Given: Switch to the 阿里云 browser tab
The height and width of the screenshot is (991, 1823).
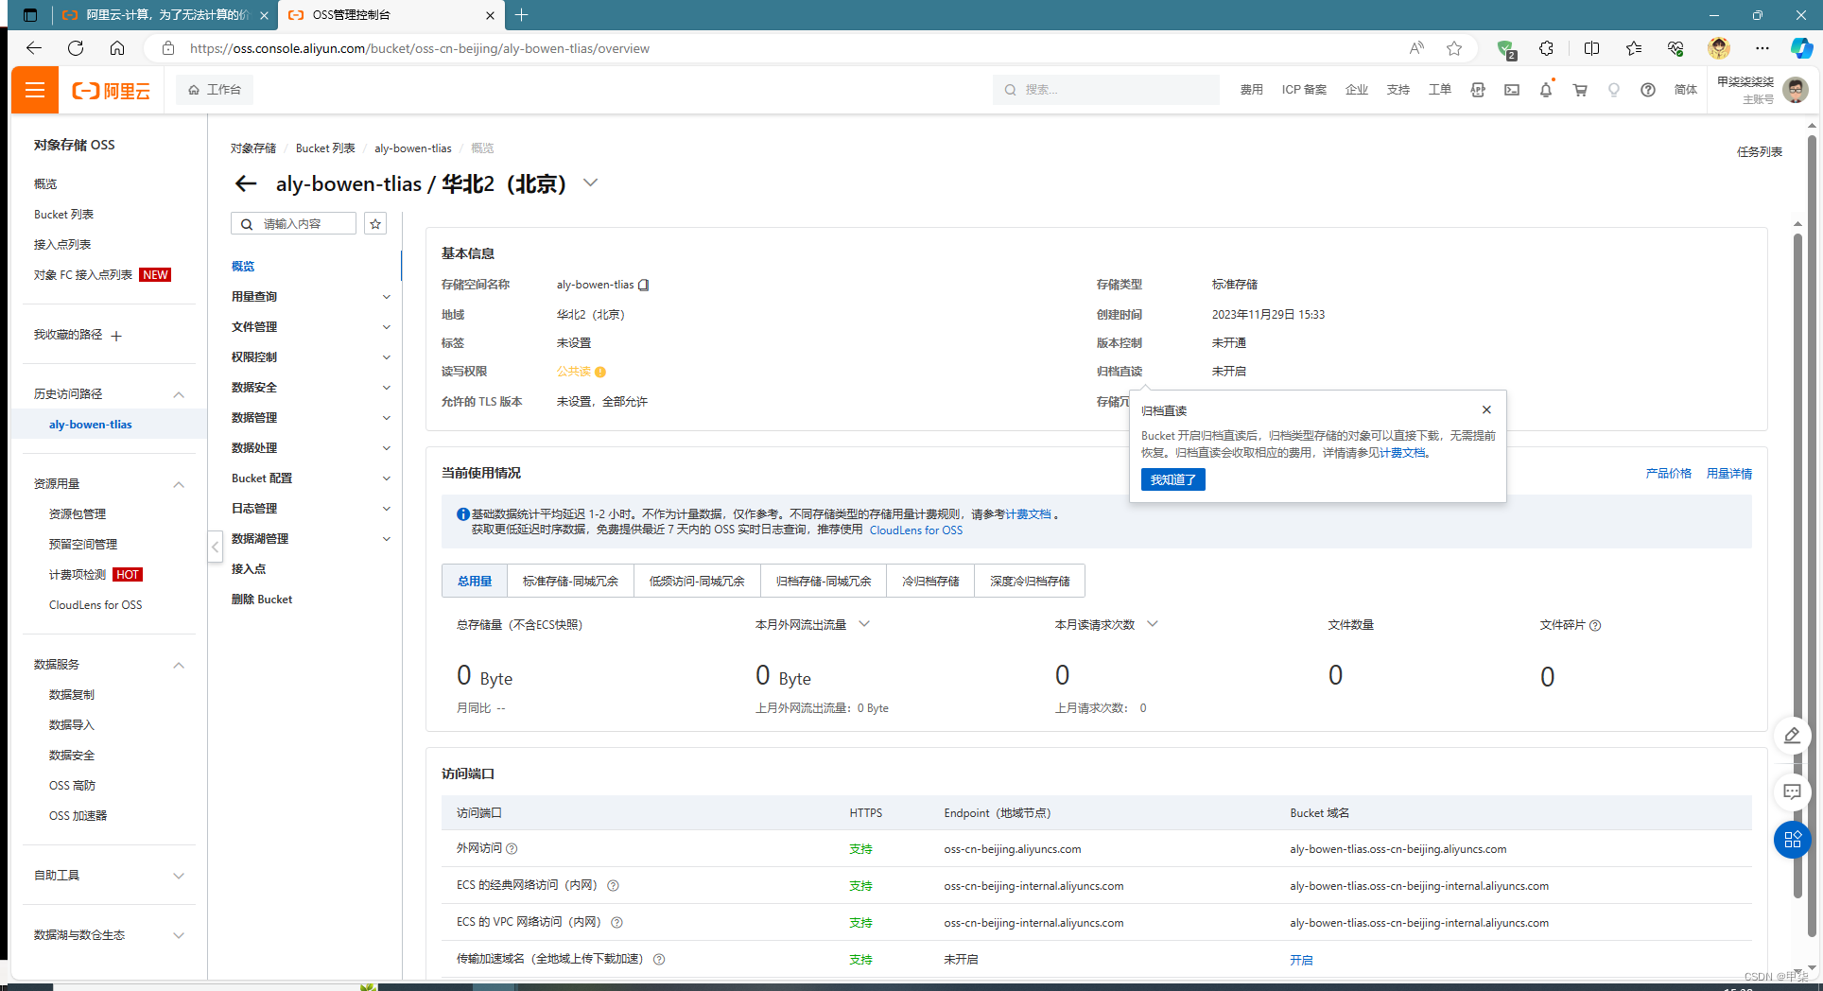Looking at the screenshot, I should (x=165, y=15).
